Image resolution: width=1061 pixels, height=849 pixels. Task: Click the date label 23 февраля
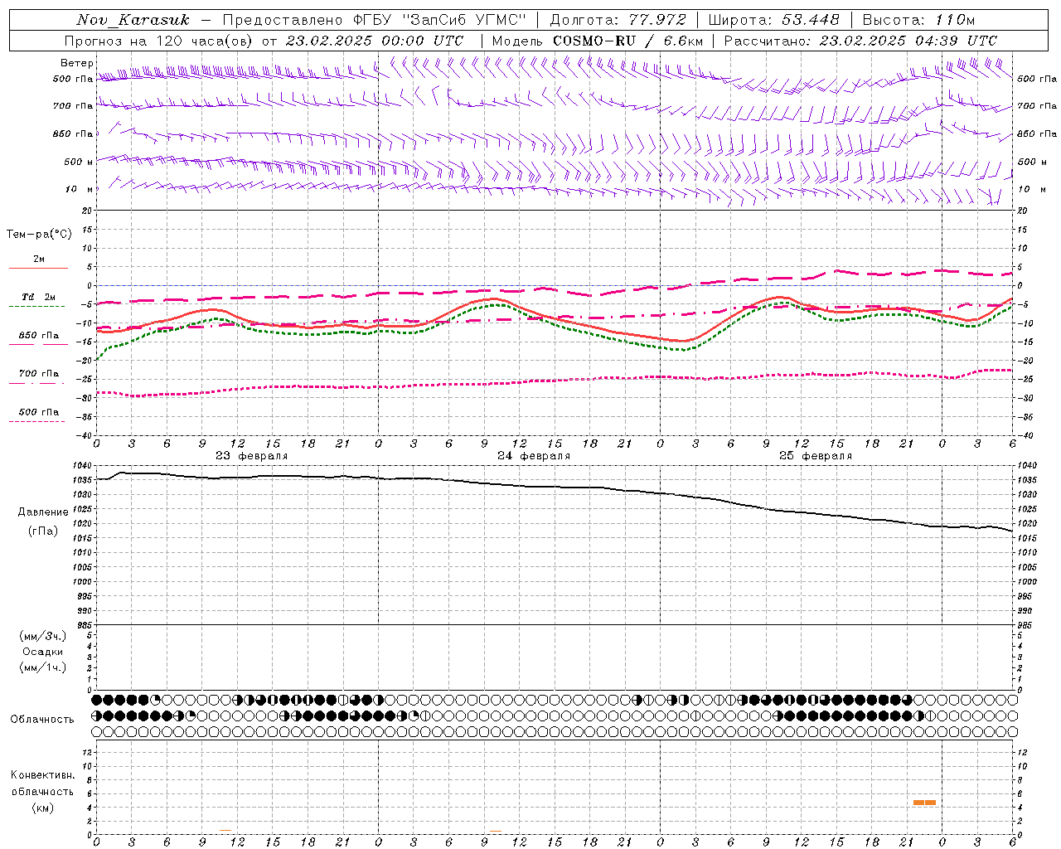pos(252,456)
